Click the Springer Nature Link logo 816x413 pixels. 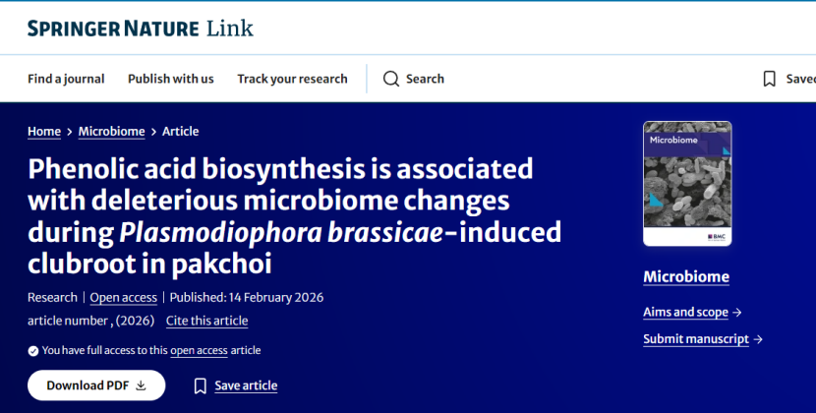tap(141, 29)
